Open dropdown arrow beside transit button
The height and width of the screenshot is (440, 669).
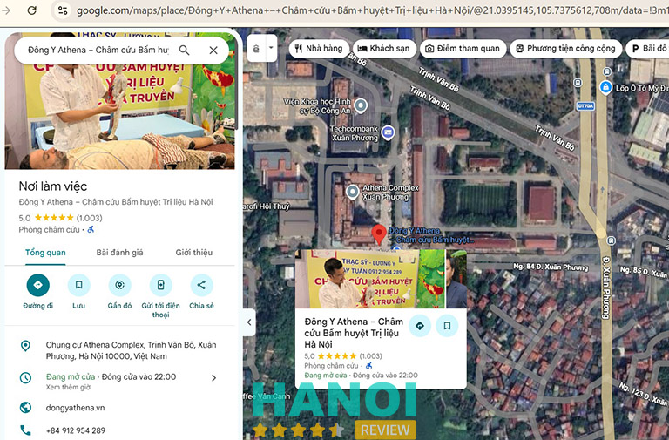[272, 48]
